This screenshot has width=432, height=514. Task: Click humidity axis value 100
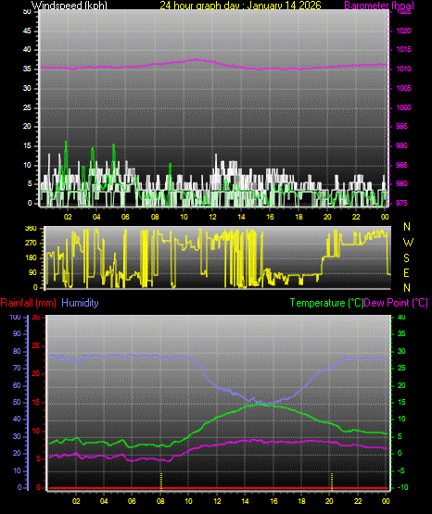pos(15,318)
